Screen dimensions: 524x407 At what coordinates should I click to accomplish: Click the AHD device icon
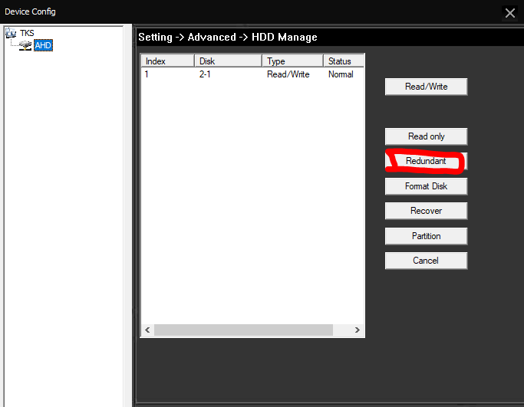pos(25,46)
